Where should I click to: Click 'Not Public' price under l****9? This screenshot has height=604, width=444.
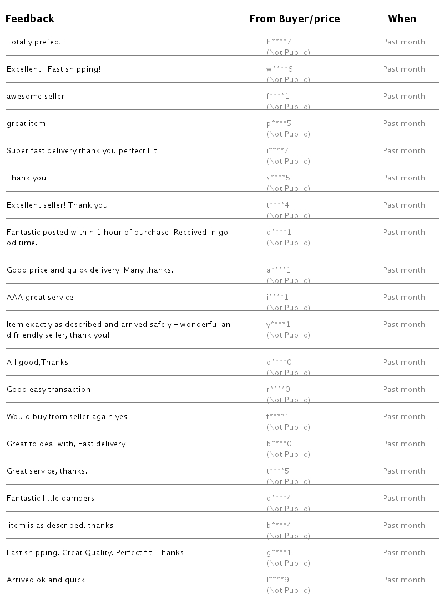[288, 590]
